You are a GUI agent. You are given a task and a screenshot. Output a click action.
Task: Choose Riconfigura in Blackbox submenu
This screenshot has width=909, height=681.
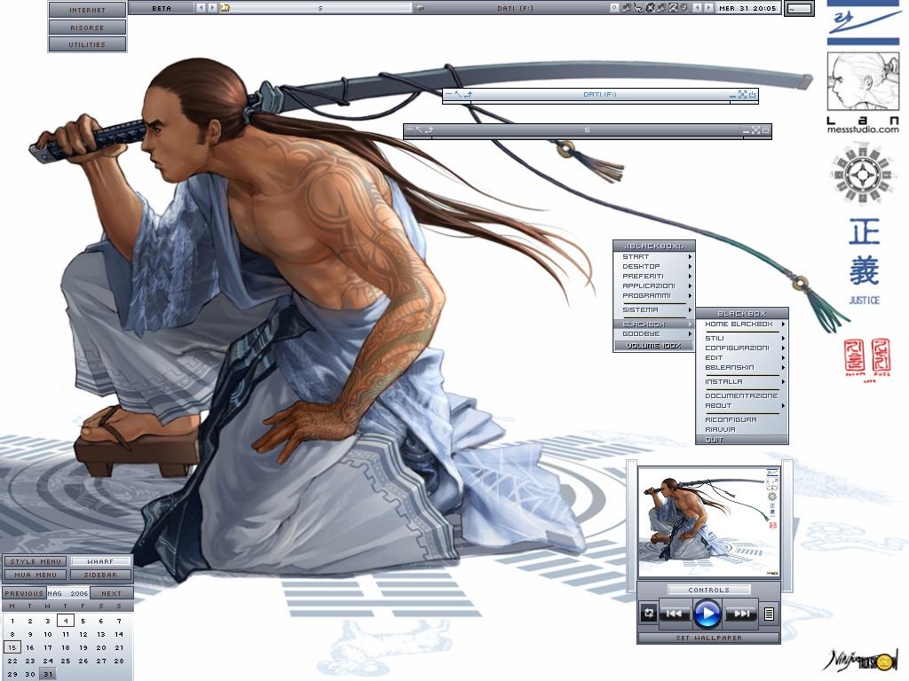(x=741, y=419)
